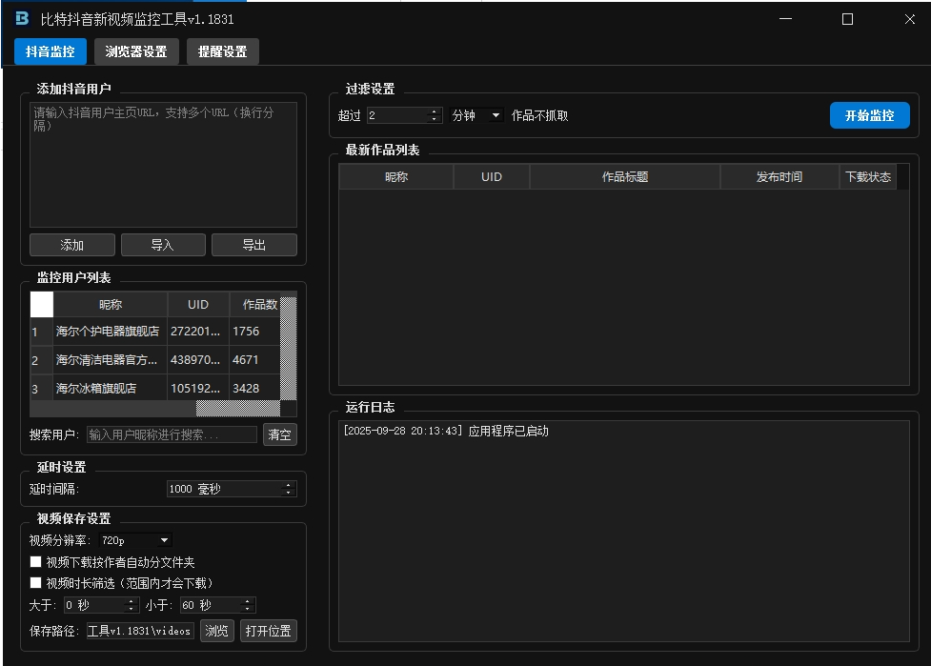This screenshot has height=666, width=931.
Task: Click the 导入 import button
Action: pyautogui.click(x=163, y=244)
